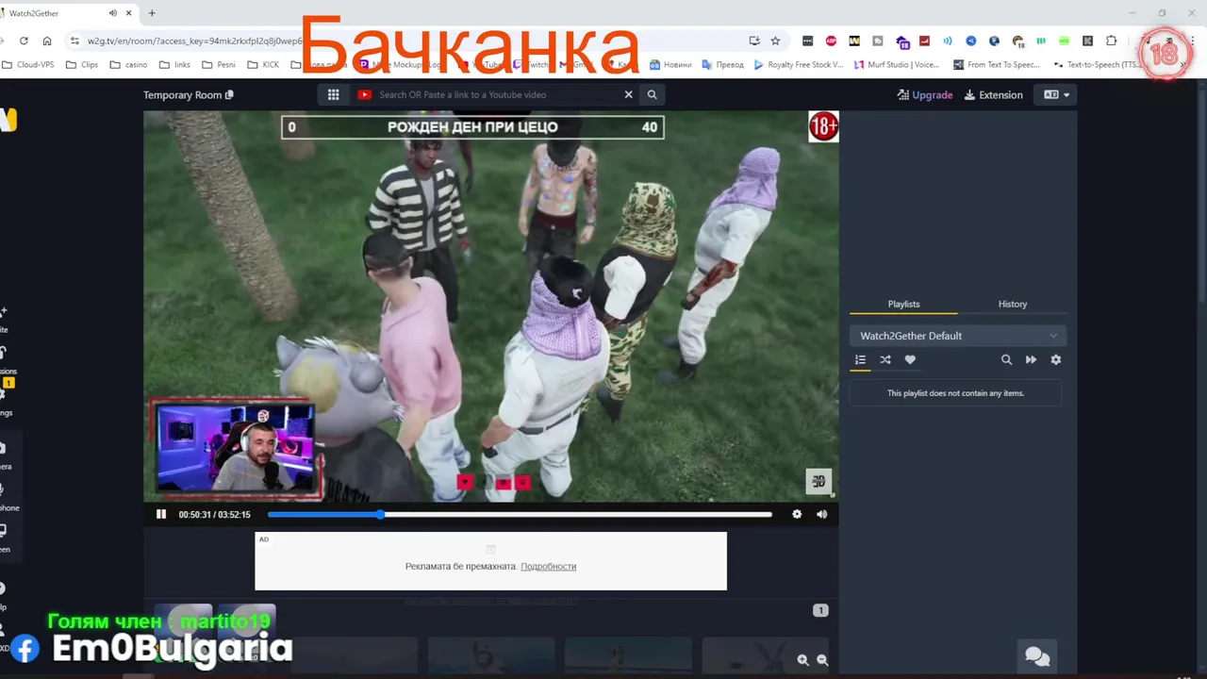Open the Cloud-VPS bookmark folder
1207x679 pixels.
click(27, 65)
